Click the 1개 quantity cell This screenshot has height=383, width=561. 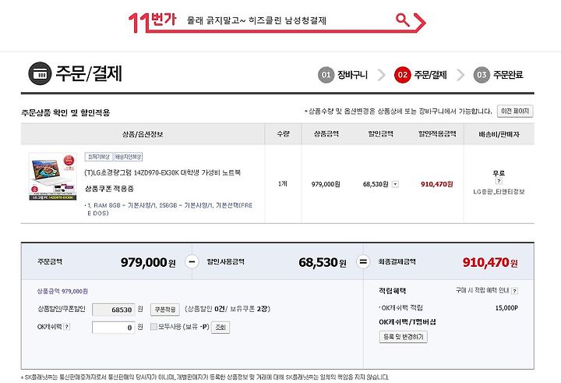click(283, 184)
